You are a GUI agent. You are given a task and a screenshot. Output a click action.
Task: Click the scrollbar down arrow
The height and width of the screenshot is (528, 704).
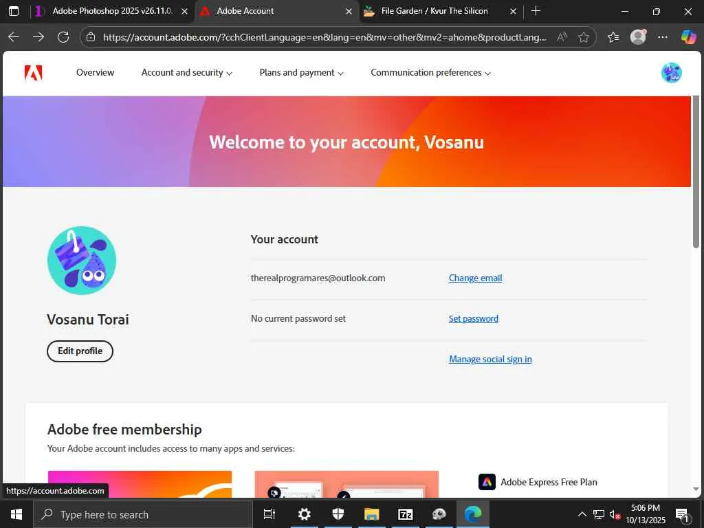696,489
